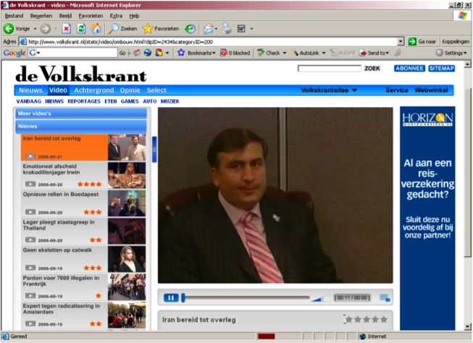Click the IE Home toolbar icon
473x343 pixels.
pos(96,28)
